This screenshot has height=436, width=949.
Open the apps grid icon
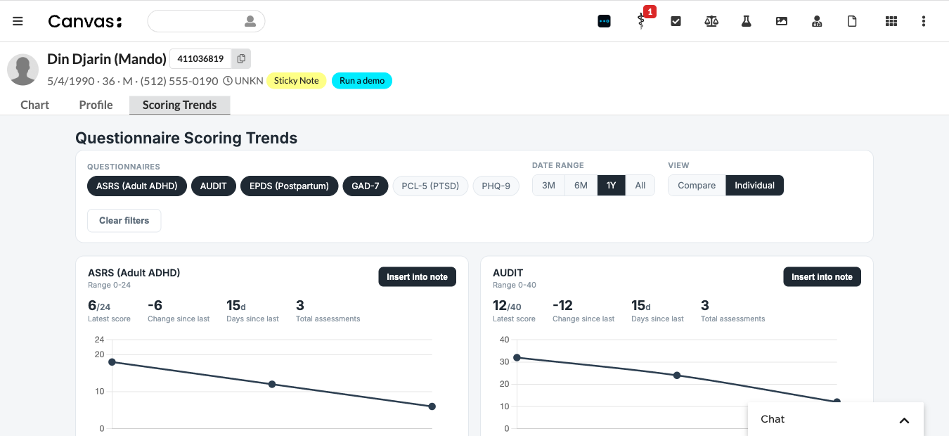point(891,21)
